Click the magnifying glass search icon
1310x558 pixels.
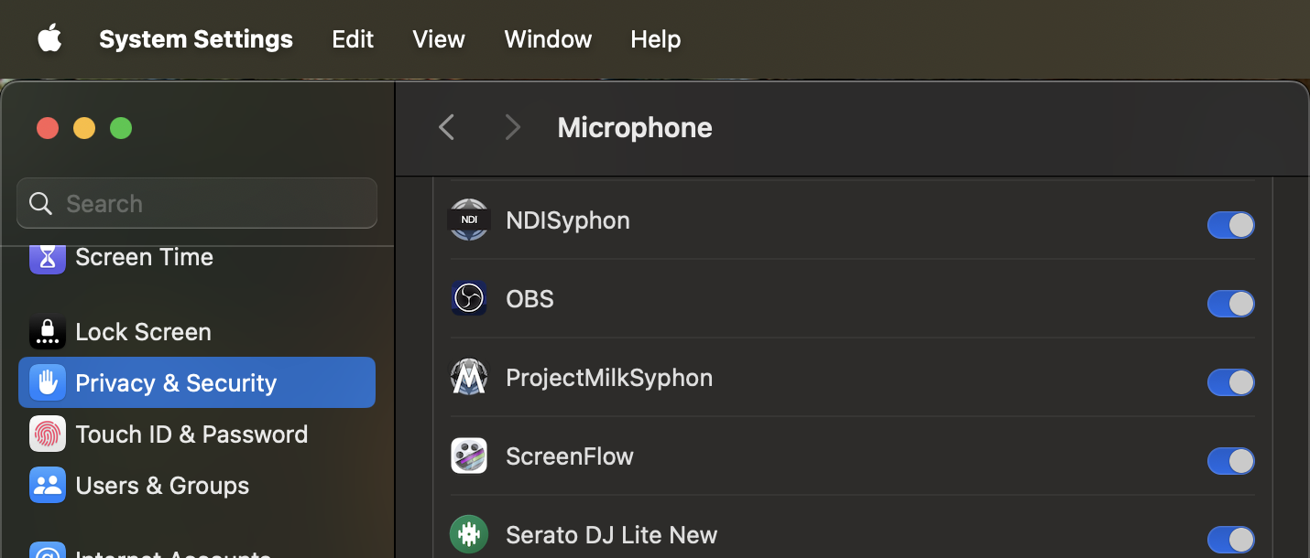click(41, 203)
